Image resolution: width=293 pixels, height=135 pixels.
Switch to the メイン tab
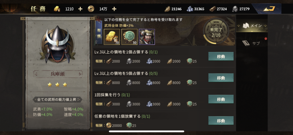252,26
